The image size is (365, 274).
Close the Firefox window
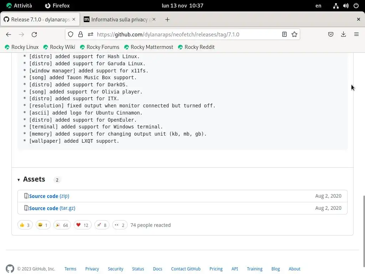click(359, 19)
